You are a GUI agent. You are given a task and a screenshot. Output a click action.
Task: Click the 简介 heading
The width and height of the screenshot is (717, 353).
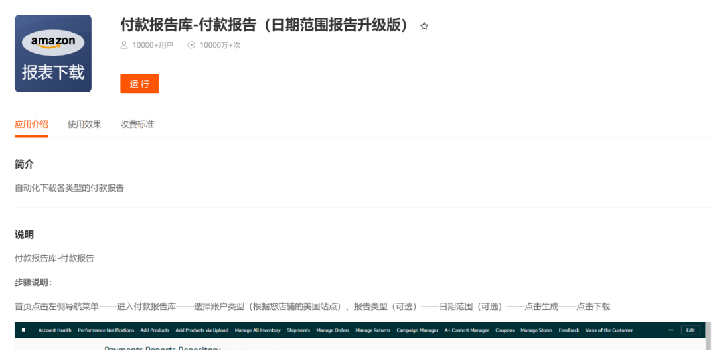pyautogui.click(x=25, y=165)
